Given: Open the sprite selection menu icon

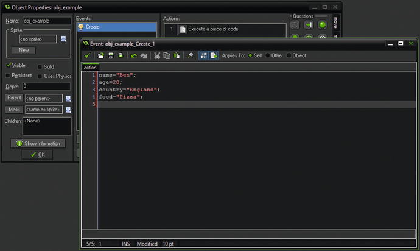Looking at the screenshot, I should tap(62, 39).
